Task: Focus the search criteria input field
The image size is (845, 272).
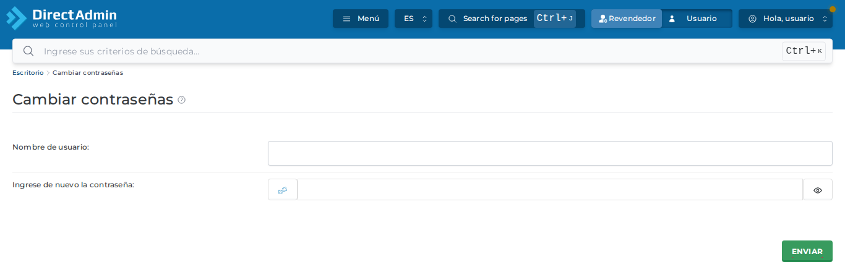Action: pos(408,51)
